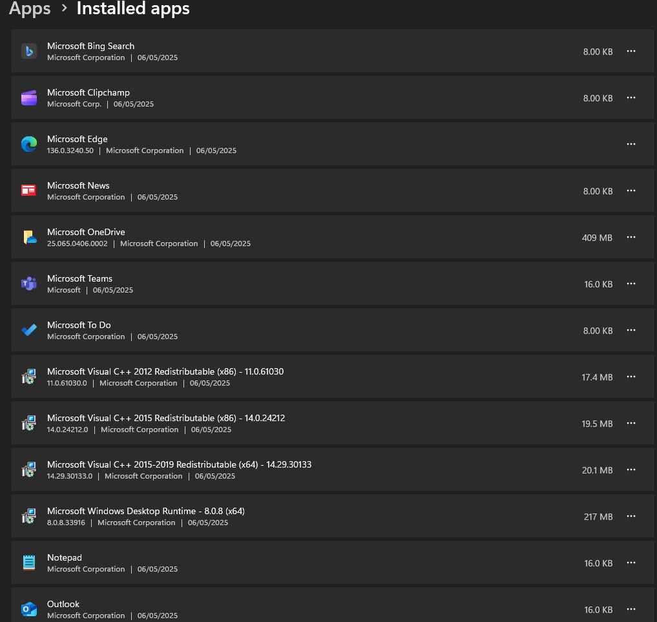The width and height of the screenshot is (657, 622).
Task: Click the Installed apps breadcrumb title
Action: point(133,8)
